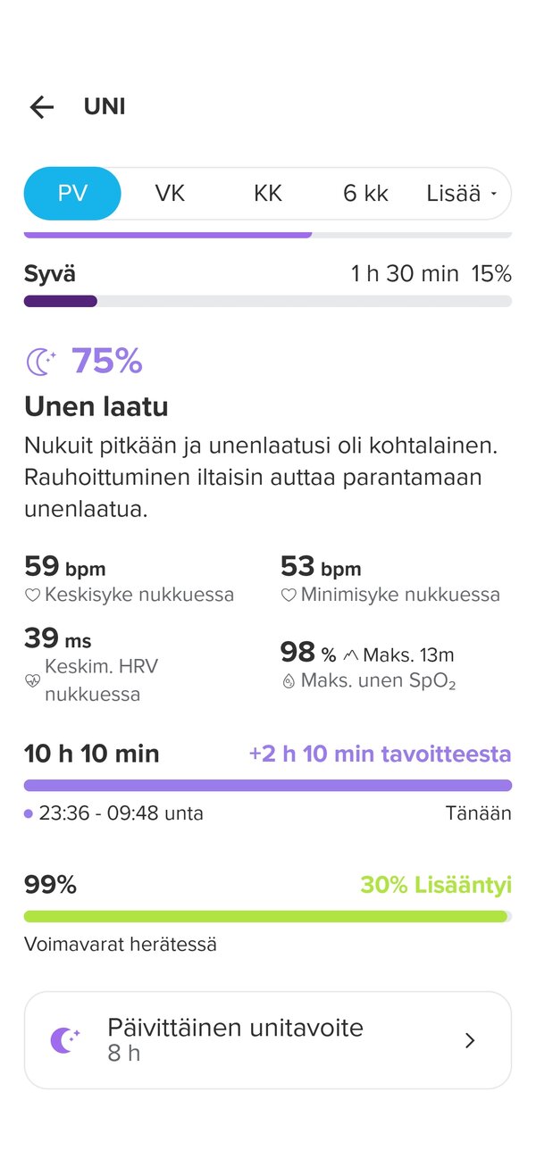Tap moon icon in Päivittäinen unitavoite card
The height and width of the screenshot is (1167, 536).
point(64,1040)
